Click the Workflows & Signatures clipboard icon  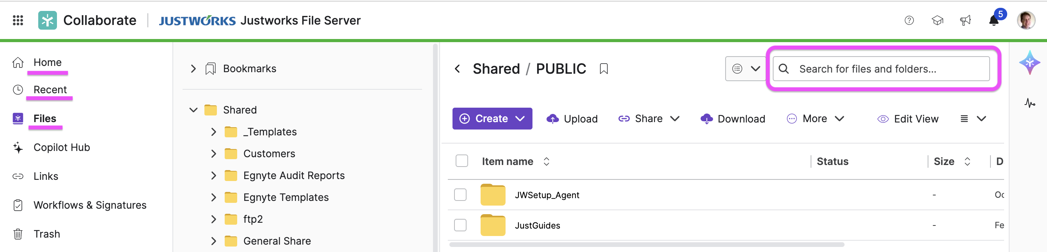click(x=18, y=205)
